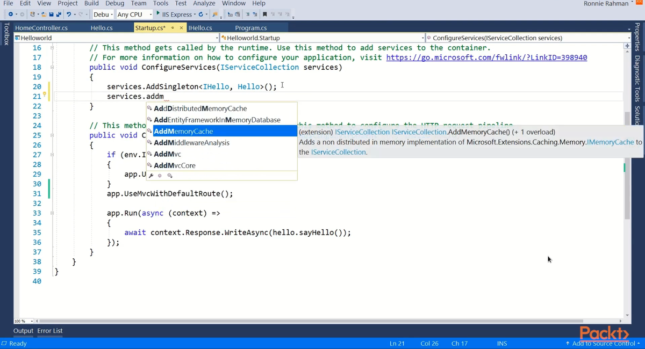The width and height of the screenshot is (645, 349).
Task: Pin the Startup.cs tab
Action: pos(173,28)
